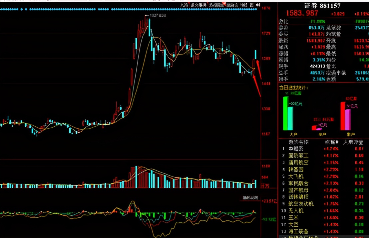Click the latest price 1583.987 heading
The width and height of the screenshot is (369, 238).
click(x=302, y=13)
